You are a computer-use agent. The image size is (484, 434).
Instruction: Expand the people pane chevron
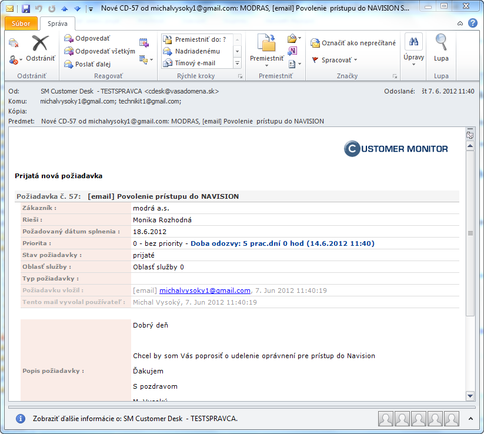(x=470, y=419)
